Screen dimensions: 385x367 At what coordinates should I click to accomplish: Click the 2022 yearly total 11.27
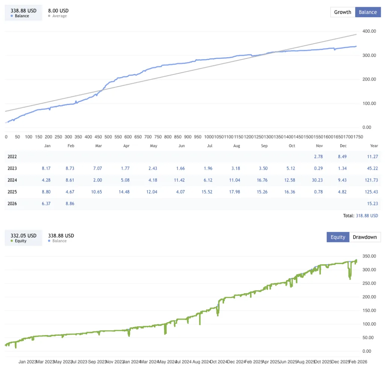coord(373,157)
